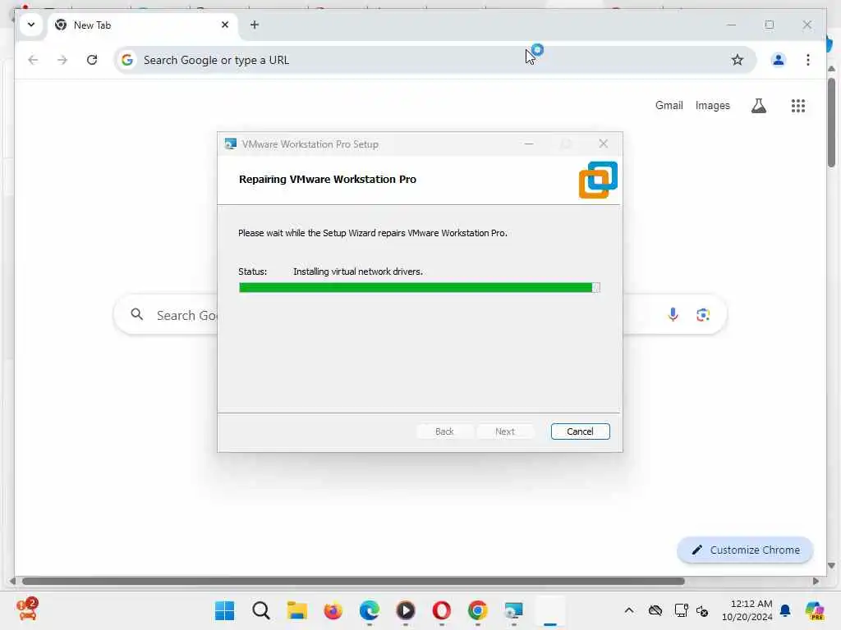The width and height of the screenshot is (841, 630).
Task: Click the cloud sync tray icon
Action: tap(655, 610)
